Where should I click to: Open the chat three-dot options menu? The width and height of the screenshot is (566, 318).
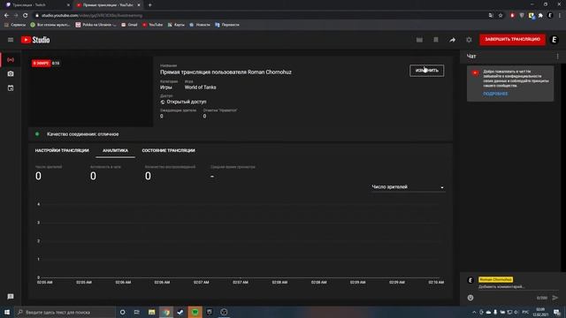point(557,57)
